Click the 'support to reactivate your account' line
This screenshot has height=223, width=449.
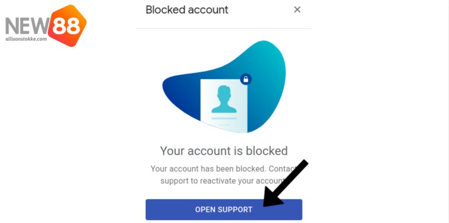click(x=223, y=181)
